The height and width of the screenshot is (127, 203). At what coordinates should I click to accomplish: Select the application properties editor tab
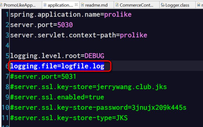pos(60,5)
